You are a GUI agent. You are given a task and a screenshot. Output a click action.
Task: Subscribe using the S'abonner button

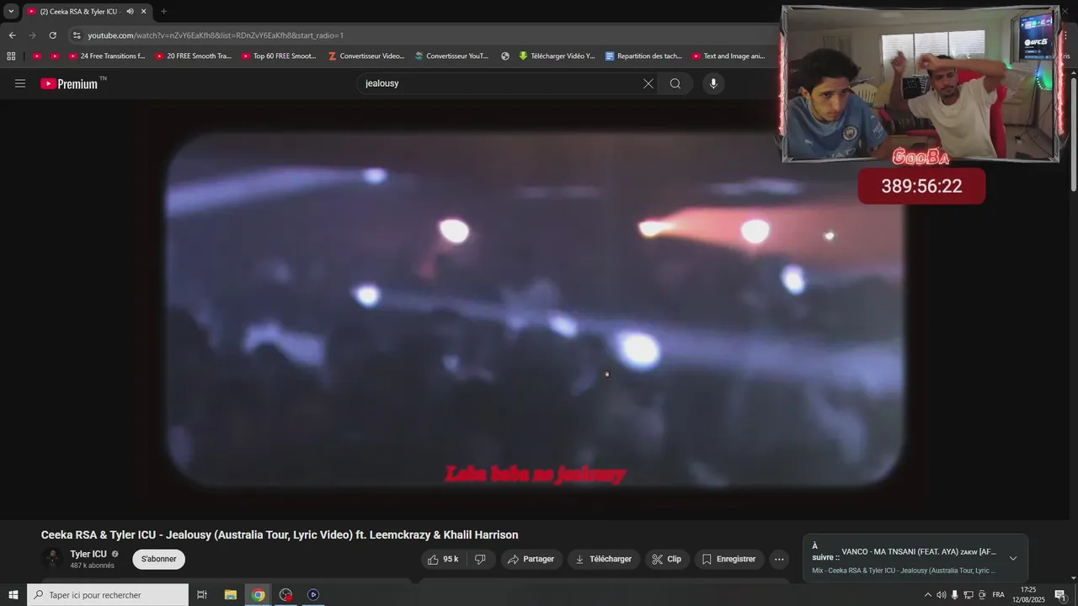(158, 559)
